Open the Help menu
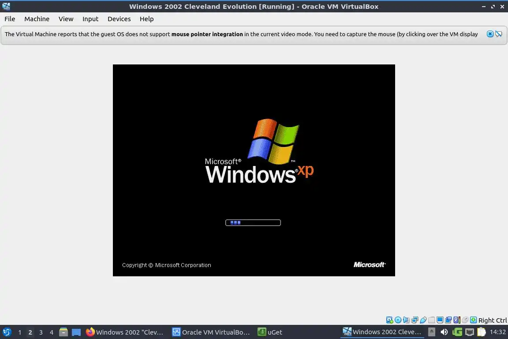508x339 pixels. click(x=146, y=19)
